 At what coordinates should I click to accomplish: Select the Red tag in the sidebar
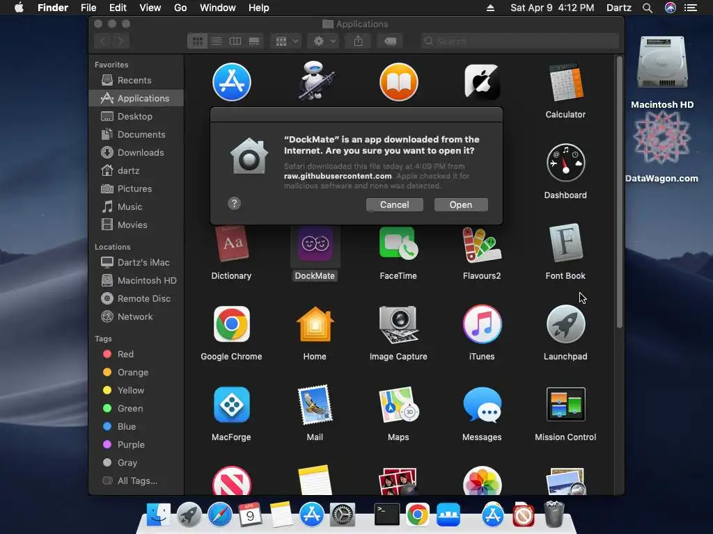point(136,354)
